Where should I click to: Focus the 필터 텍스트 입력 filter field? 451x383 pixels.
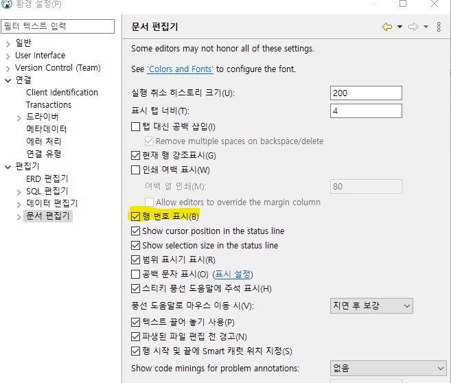click(58, 27)
